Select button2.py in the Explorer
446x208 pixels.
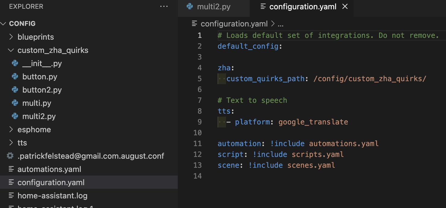pyautogui.click(x=42, y=90)
